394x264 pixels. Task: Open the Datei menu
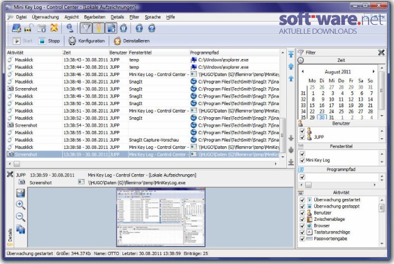point(21,17)
